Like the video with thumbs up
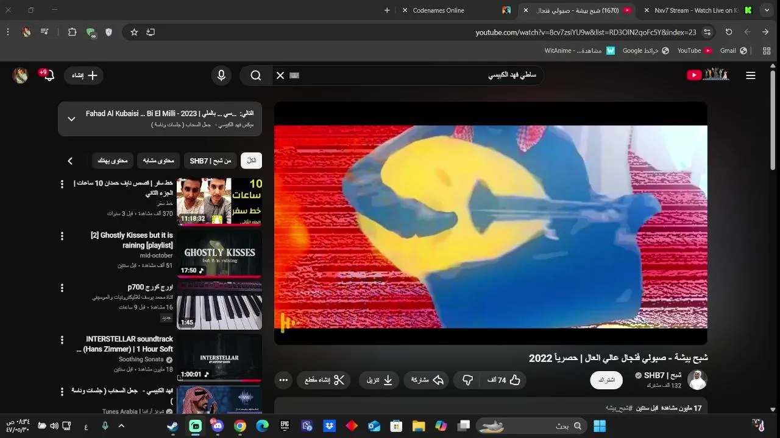 point(505,380)
